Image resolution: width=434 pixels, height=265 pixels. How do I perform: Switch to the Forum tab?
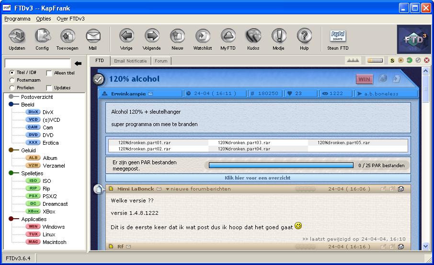[161, 61]
